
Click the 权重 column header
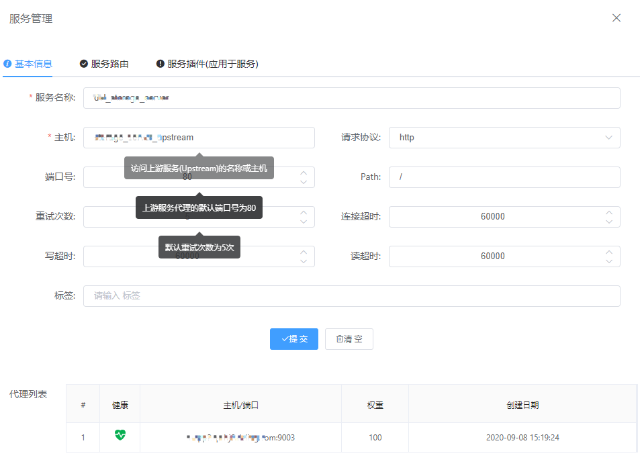click(x=375, y=405)
